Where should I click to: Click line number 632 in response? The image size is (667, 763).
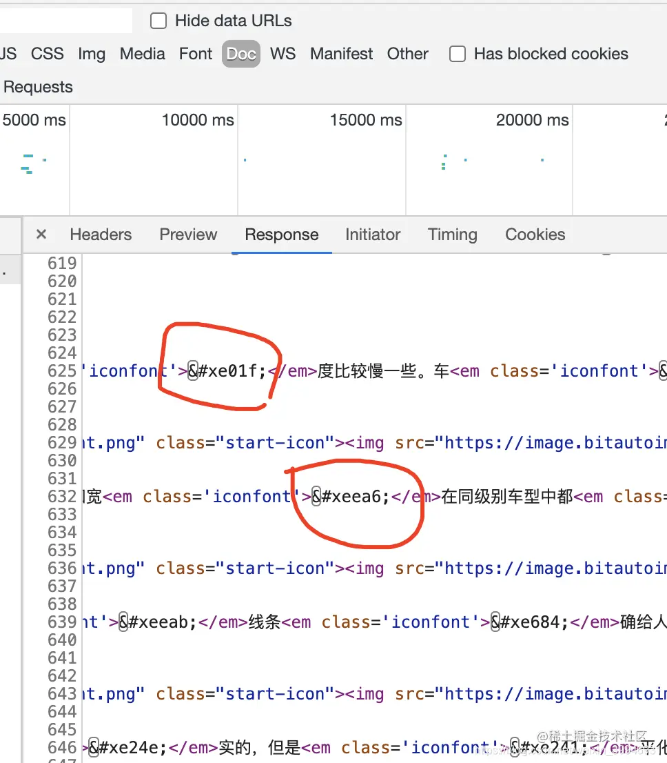pos(62,497)
